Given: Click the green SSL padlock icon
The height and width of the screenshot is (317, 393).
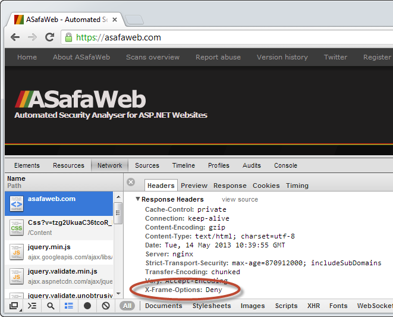Looking at the screenshot, I should 68,37.
